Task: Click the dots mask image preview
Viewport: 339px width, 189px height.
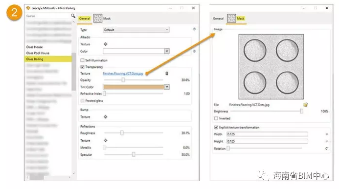Action: 271,67
